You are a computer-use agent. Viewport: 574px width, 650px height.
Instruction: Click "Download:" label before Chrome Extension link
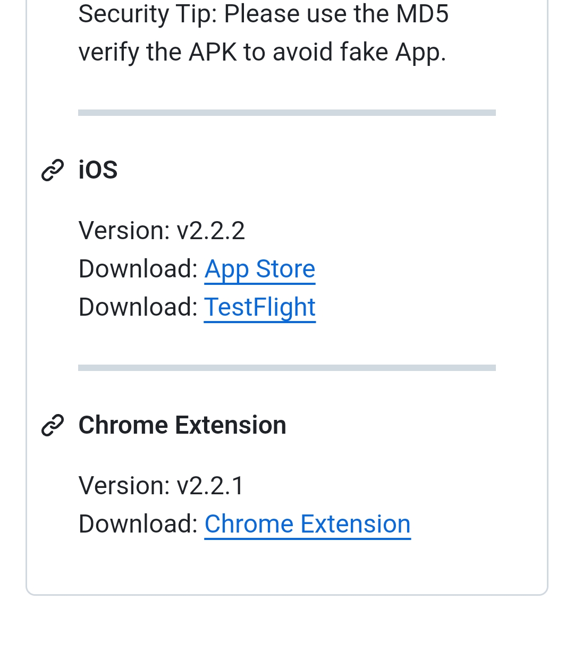pos(138,524)
